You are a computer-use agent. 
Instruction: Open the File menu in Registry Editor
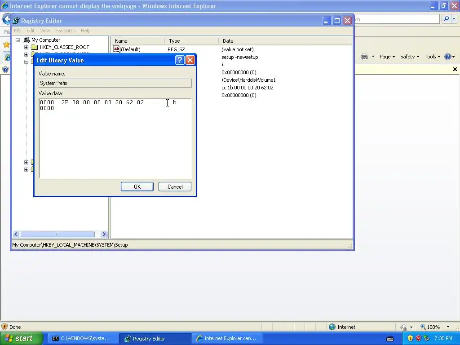(x=18, y=31)
